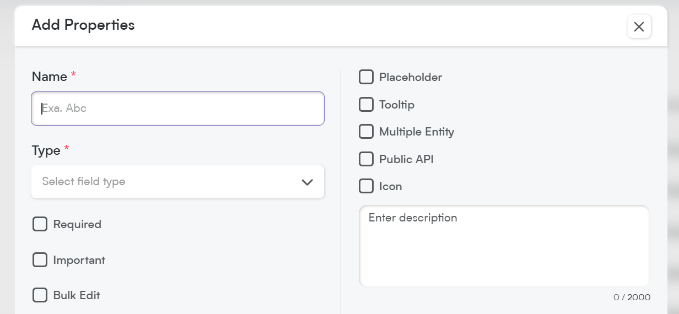Select the Icon checkbox
This screenshot has height=314, width=679.
click(366, 186)
